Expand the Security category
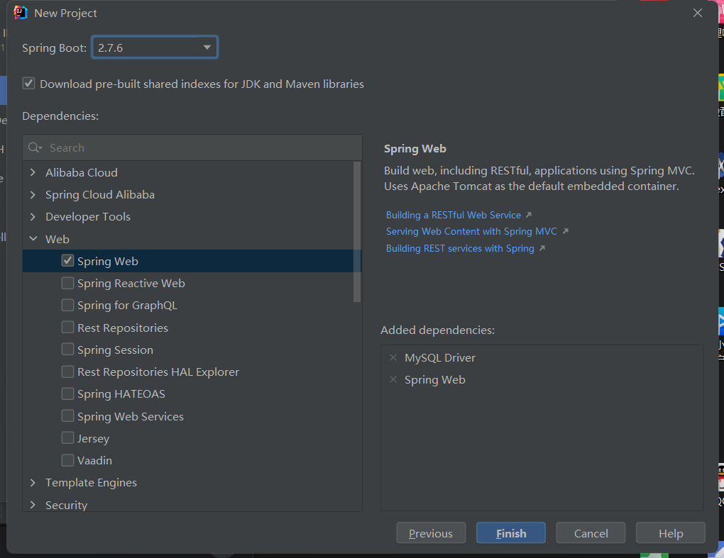 (x=33, y=505)
